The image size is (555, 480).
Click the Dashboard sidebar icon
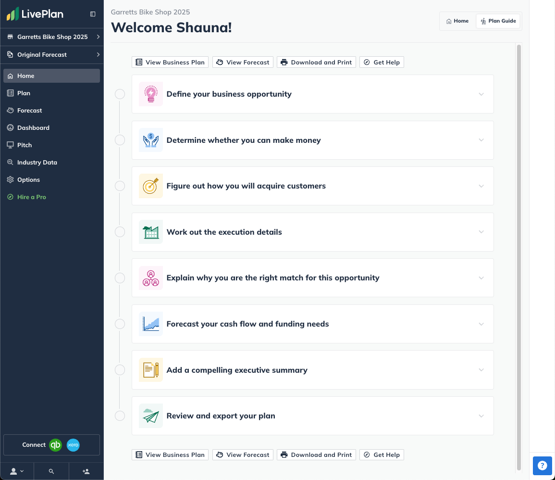pyautogui.click(x=10, y=128)
